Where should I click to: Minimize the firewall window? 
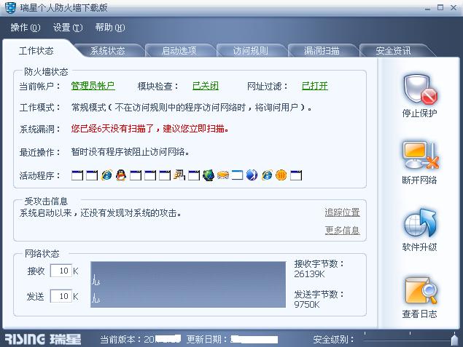point(427,8)
